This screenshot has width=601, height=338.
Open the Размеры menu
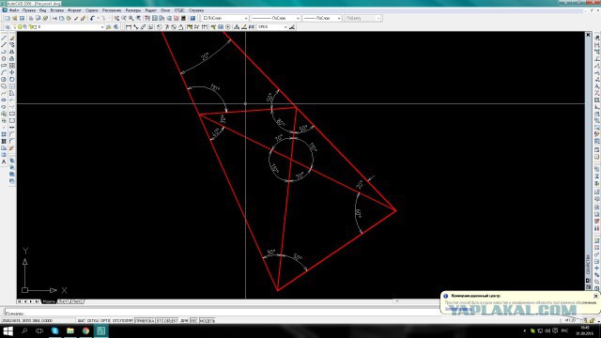133,10
